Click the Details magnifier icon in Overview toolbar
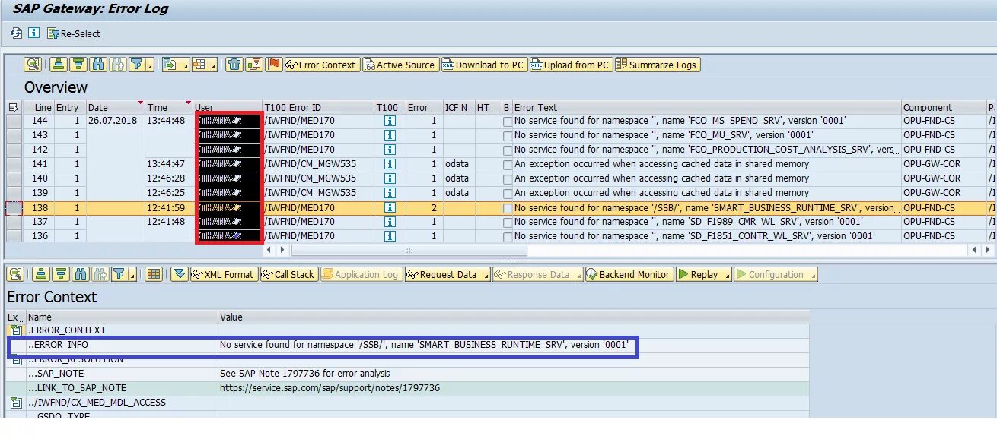 point(32,65)
